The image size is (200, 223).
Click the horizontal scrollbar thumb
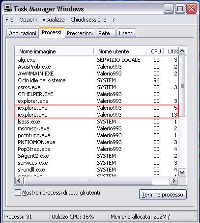pyautogui.click(x=88, y=181)
